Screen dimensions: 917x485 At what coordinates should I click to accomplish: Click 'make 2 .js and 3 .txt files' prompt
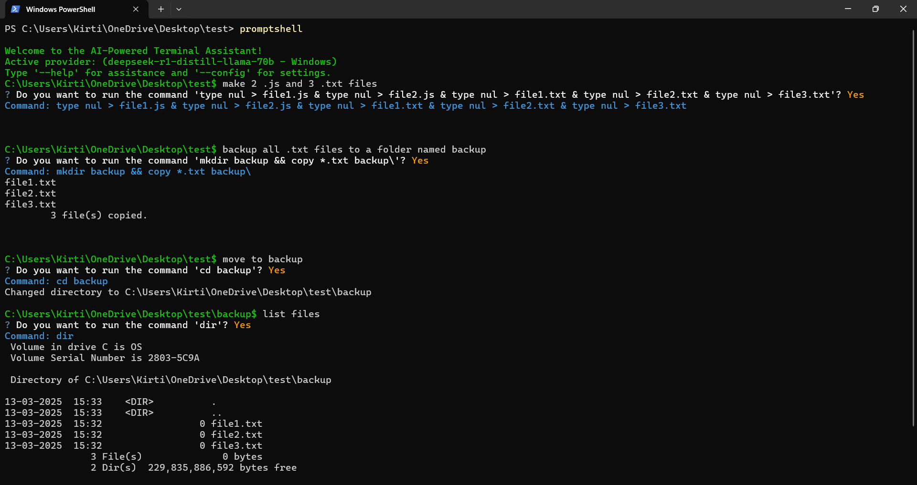[x=299, y=84]
